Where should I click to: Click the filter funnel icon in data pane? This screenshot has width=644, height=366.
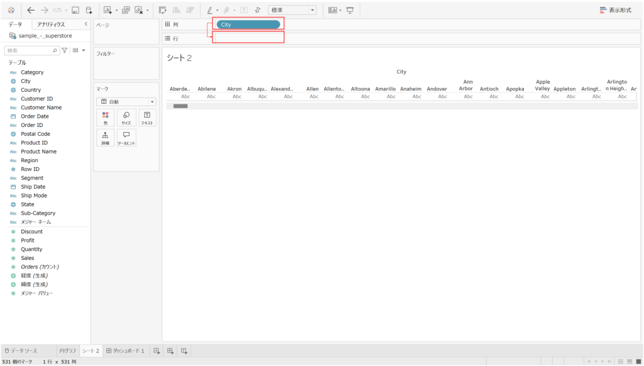coord(64,50)
